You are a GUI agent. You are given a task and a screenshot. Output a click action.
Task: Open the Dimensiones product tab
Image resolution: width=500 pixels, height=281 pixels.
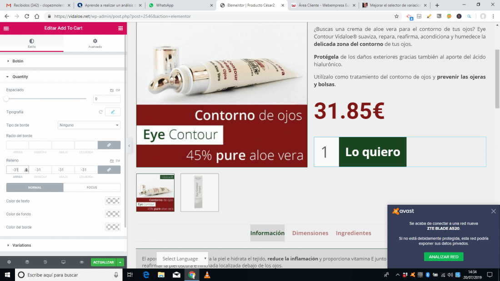pos(310,233)
